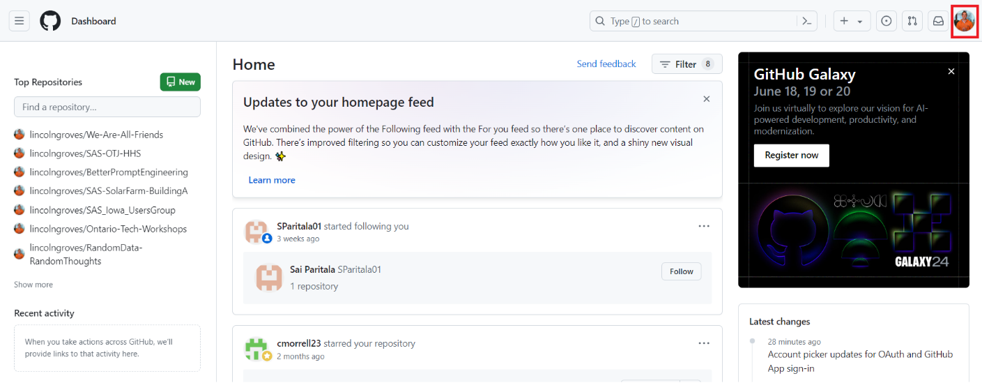Focus the Find a repository field

(107, 107)
